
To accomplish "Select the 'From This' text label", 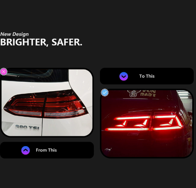I will pyautogui.click(x=46, y=150).
